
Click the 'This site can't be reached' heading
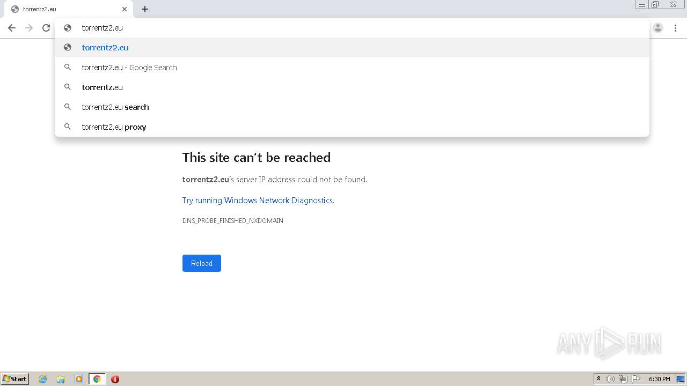pos(257,158)
